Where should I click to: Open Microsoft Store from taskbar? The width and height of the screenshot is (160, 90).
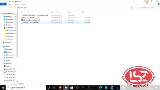coord(72,88)
